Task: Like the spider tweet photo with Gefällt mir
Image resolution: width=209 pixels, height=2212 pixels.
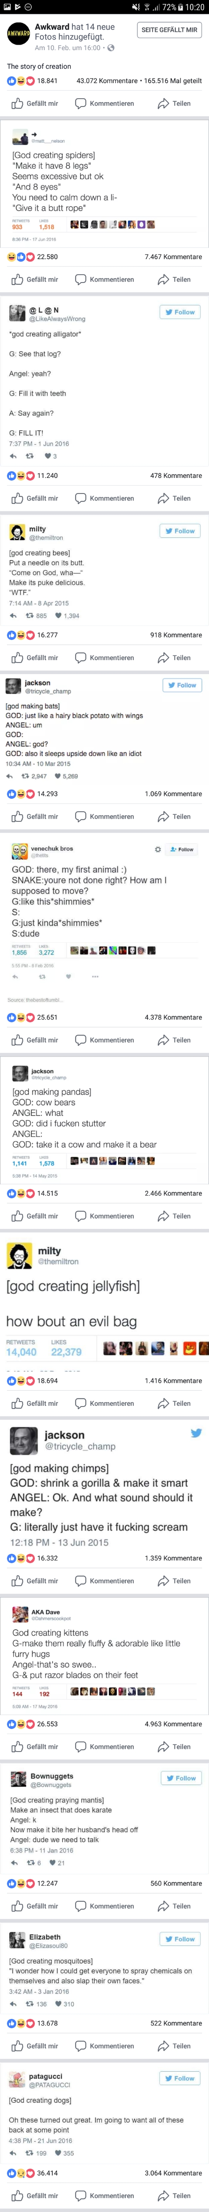Action: 35,279
